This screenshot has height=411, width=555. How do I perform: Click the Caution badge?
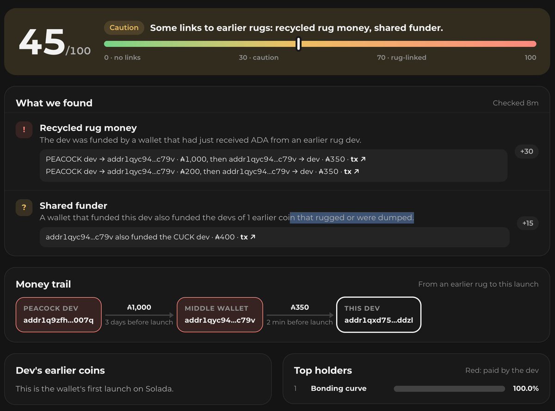124,28
